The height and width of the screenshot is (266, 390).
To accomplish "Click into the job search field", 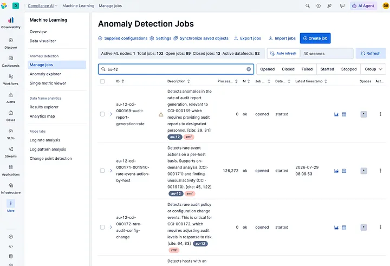I will pos(176,69).
